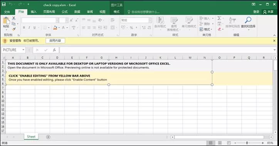Click the Paste clipboard icon
Viewport: 279px width, 146px height.
pos(7,21)
